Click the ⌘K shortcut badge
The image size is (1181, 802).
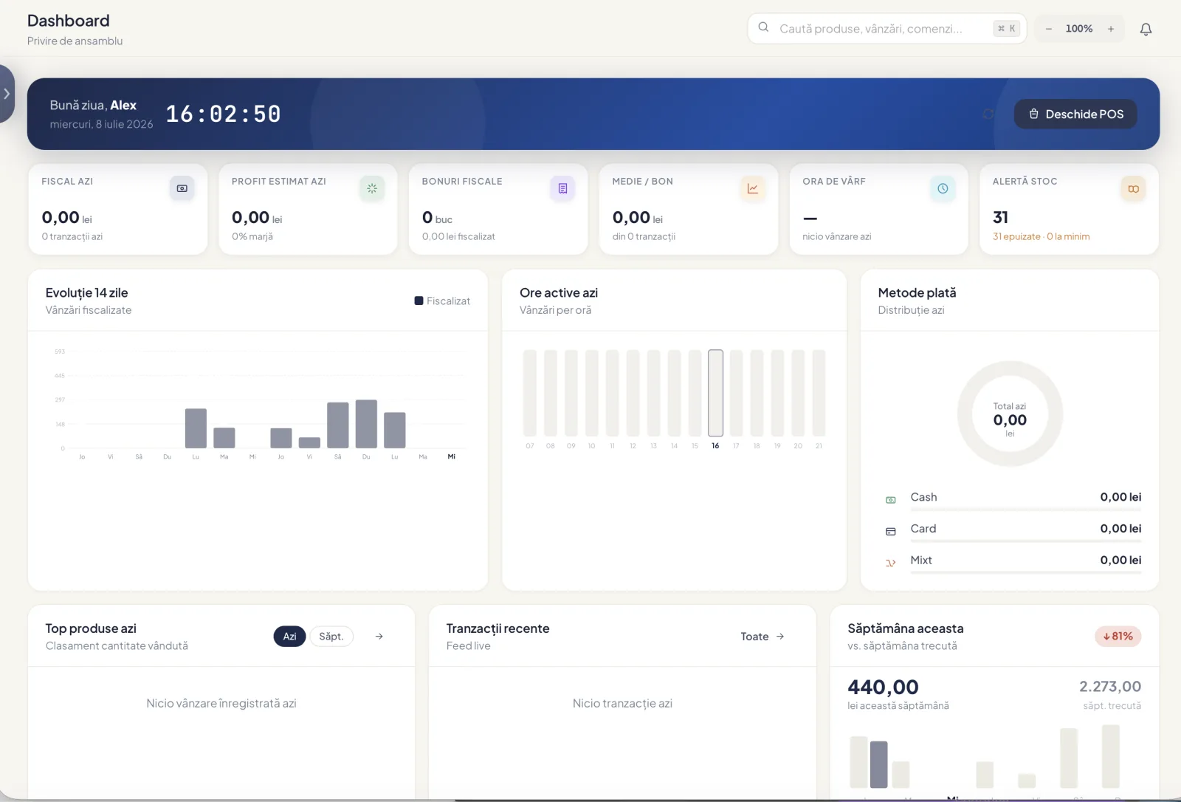(x=1007, y=29)
